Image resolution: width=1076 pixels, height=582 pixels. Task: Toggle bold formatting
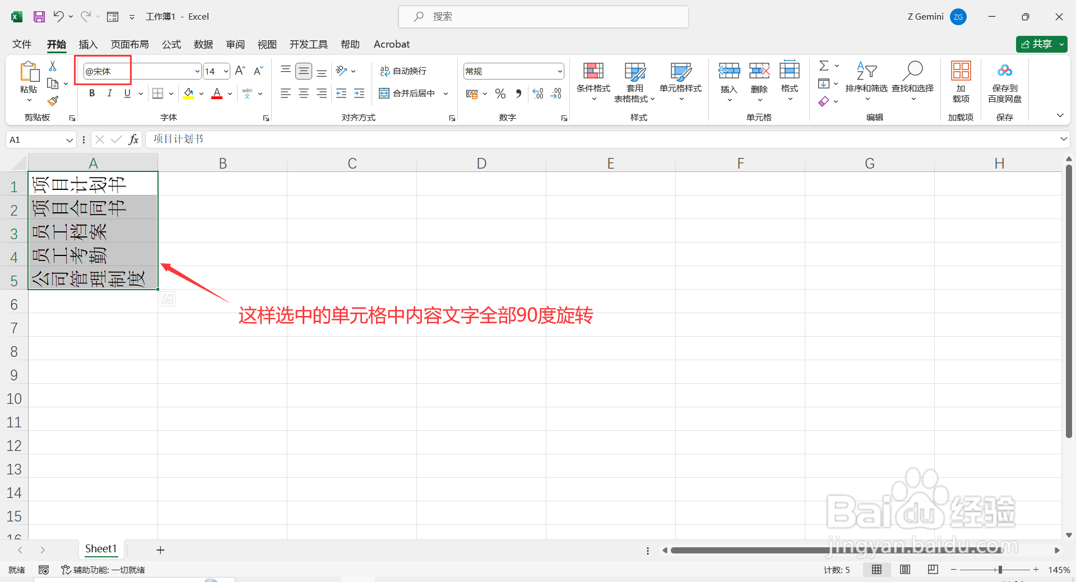coord(92,93)
